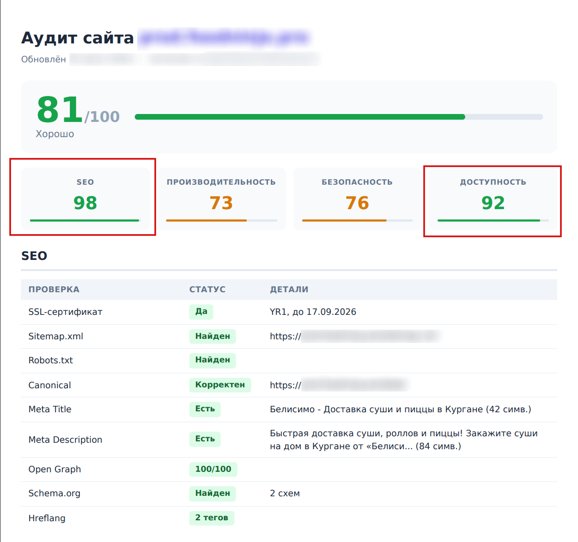
Task: Click the ДЕТАЛИ column header
Action: pyautogui.click(x=289, y=289)
